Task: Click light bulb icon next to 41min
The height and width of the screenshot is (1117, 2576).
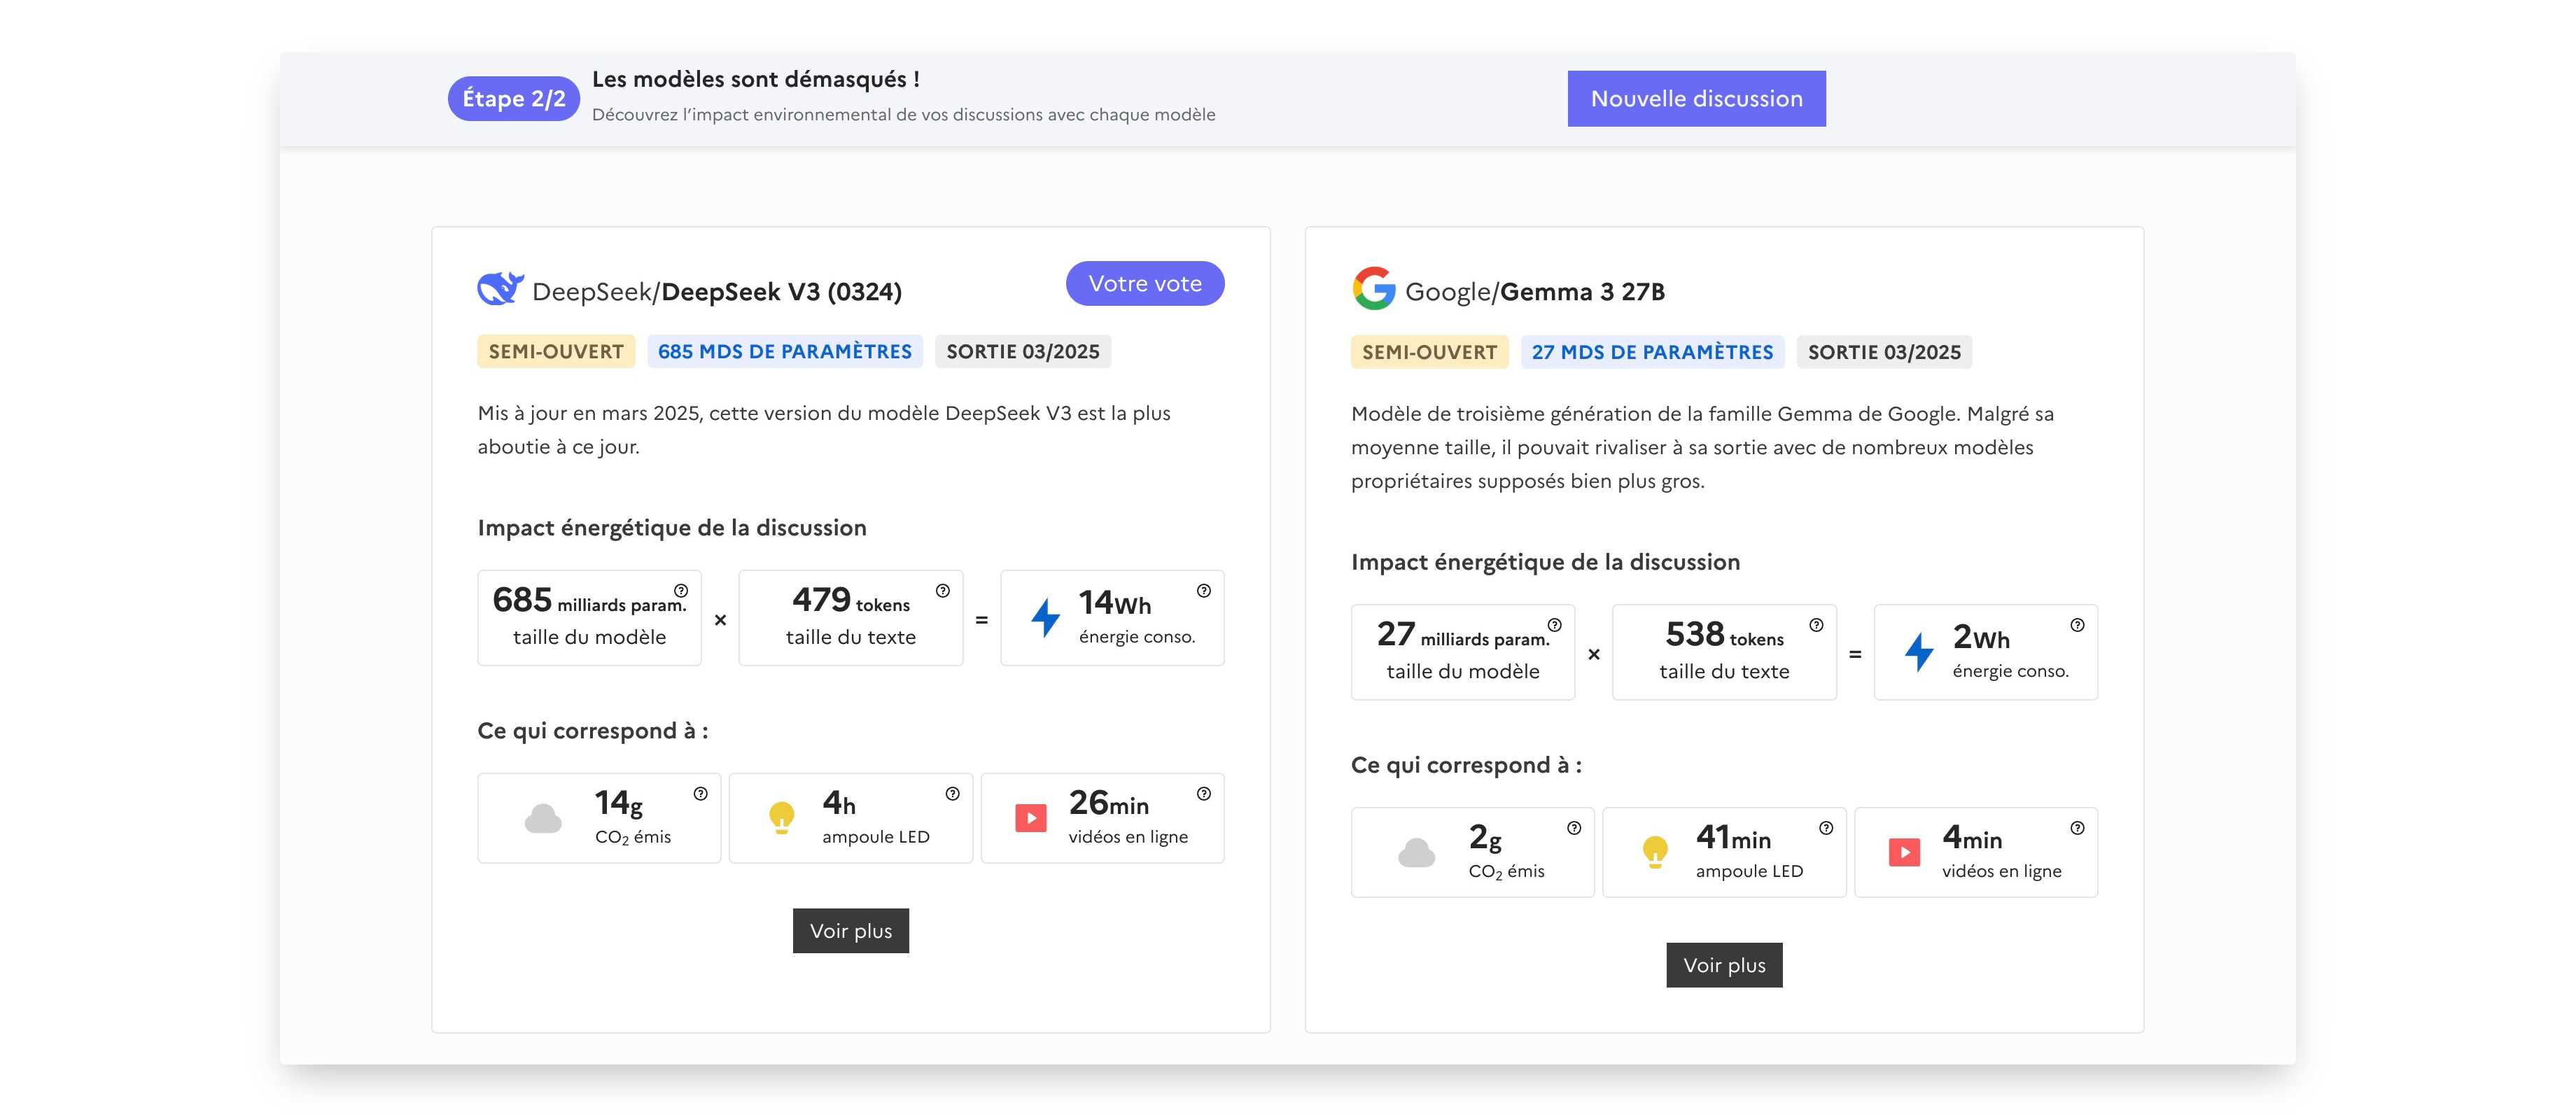Action: (1655, 852)
